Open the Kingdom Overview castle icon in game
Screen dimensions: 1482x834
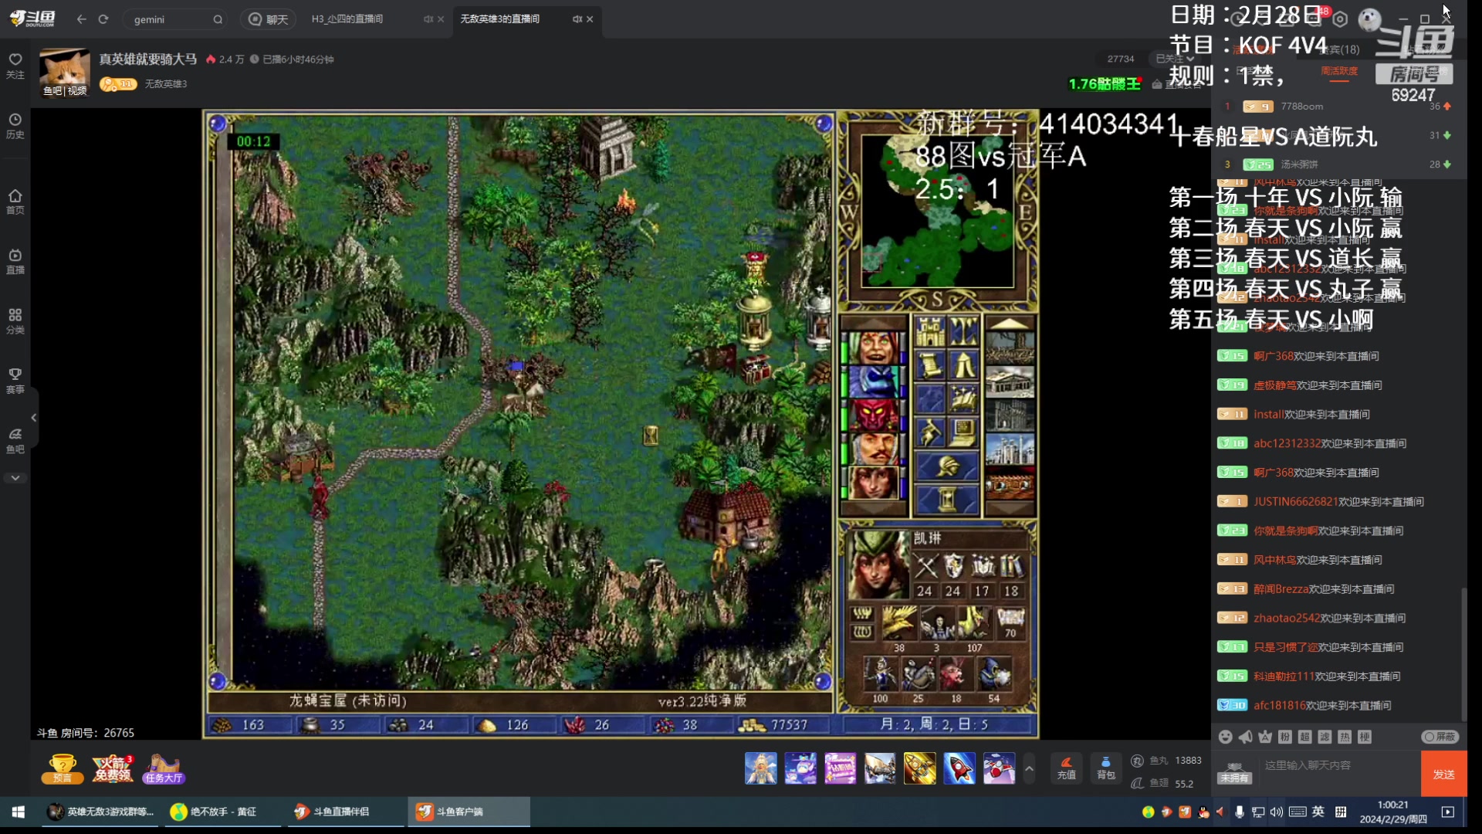(930, 332)
